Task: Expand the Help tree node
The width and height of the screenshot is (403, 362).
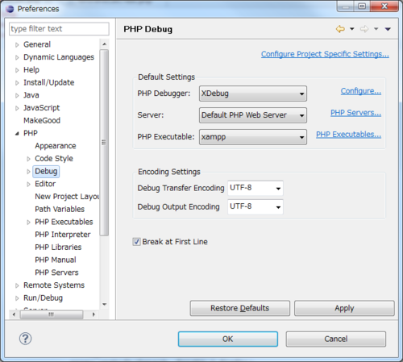Action: coord(17,70)
